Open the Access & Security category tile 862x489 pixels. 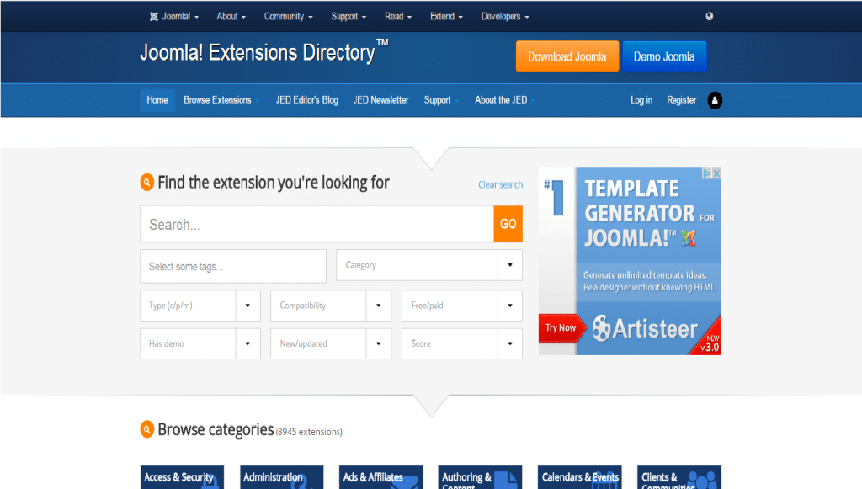[x=182, y=477]
